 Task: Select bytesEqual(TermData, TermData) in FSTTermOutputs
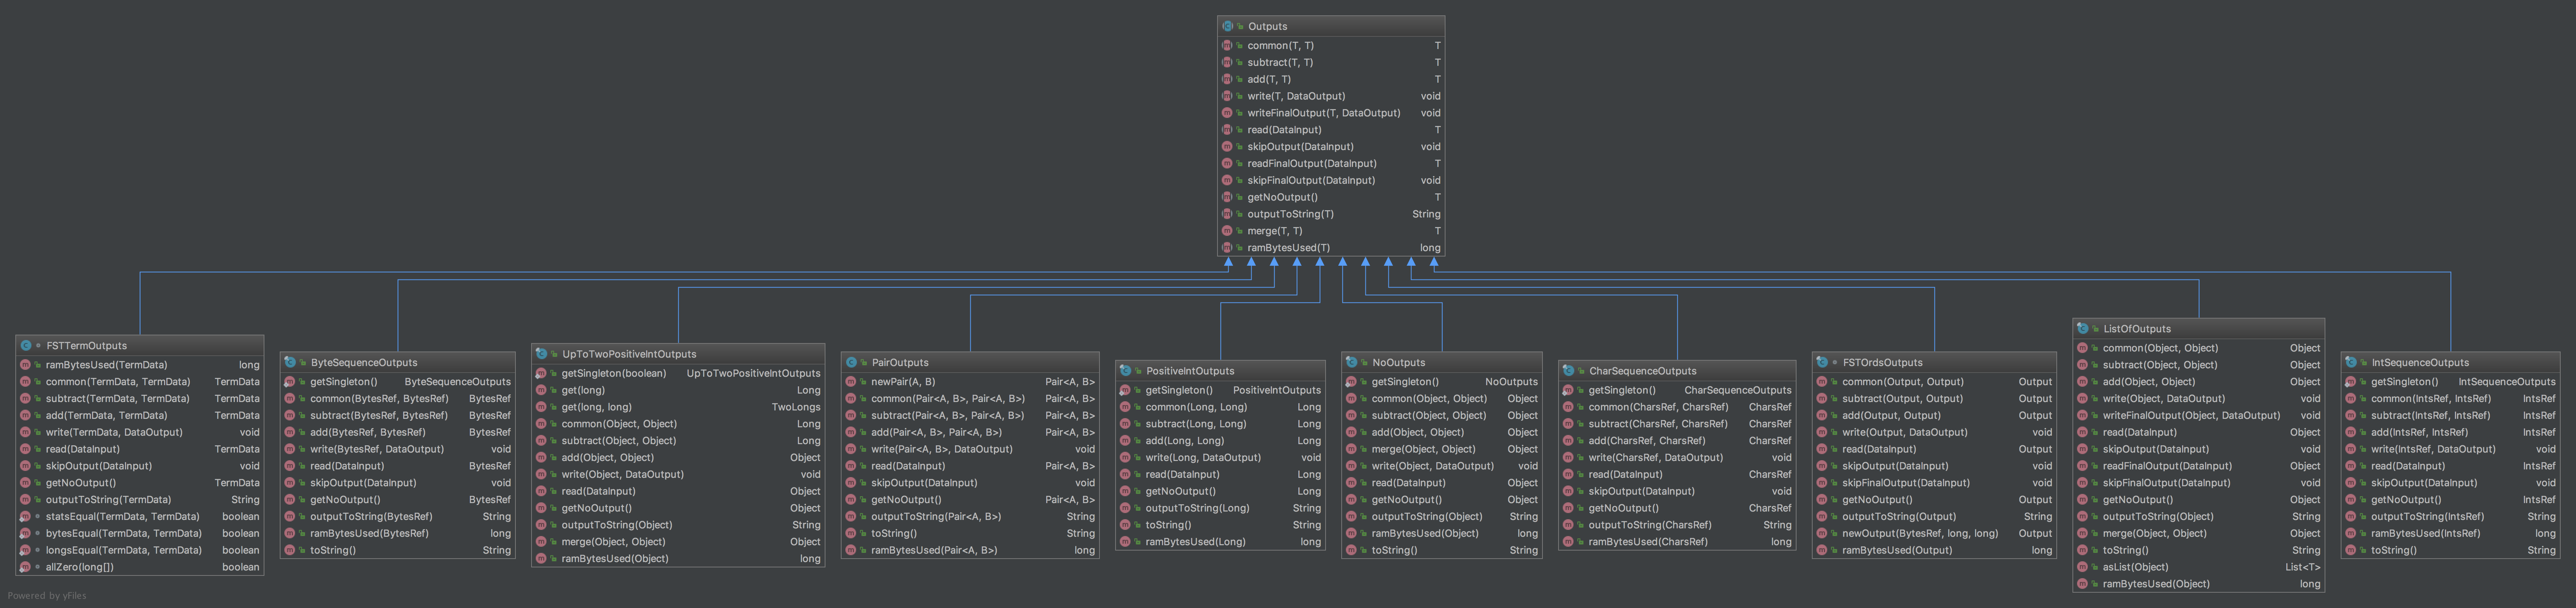124,533
